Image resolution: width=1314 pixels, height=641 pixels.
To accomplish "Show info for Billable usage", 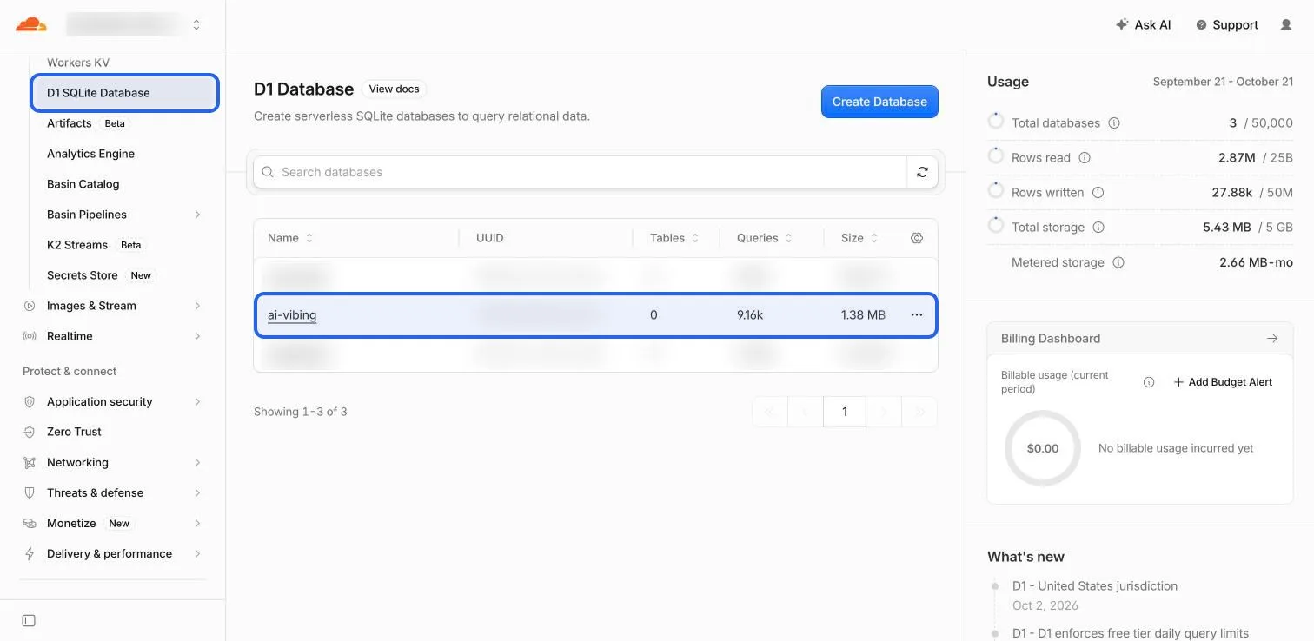I will click(x=1149, y=382).
